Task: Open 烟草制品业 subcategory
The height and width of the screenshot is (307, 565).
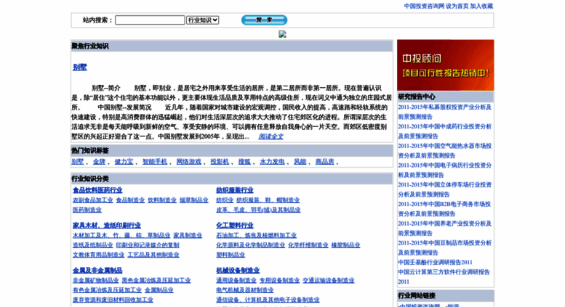Action: coord(194,200)
